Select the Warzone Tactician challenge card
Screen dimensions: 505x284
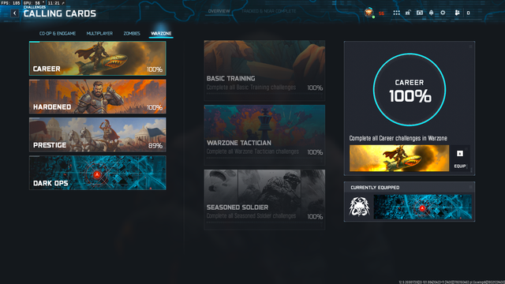pos(264,135)
